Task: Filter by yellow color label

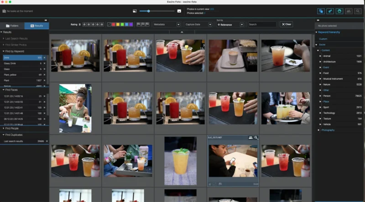Action: tap(118, 24)
